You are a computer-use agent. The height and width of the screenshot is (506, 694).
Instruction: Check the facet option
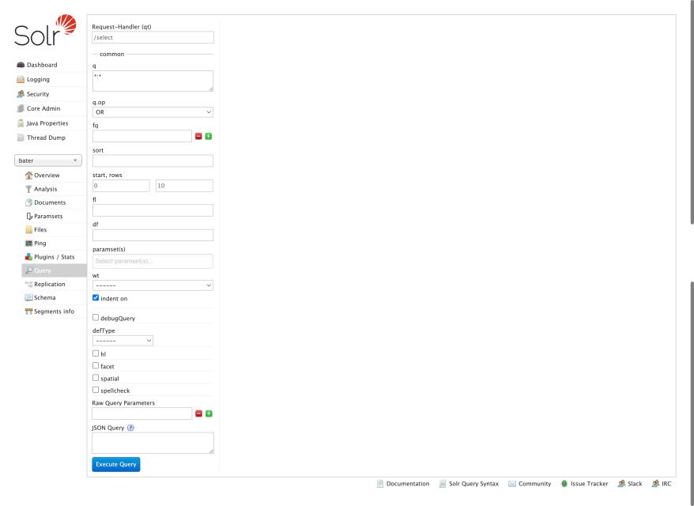[96, 366]
